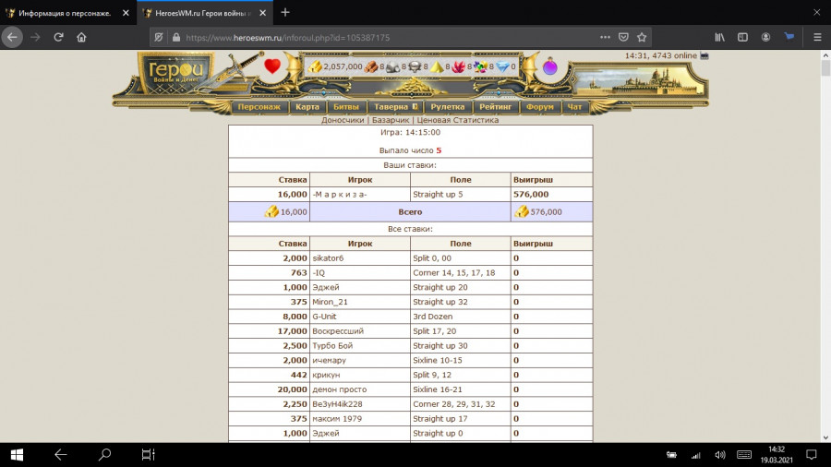Click the blue diamond resource icon
Viewport: 831px width, 467px height.
point(502,66)
